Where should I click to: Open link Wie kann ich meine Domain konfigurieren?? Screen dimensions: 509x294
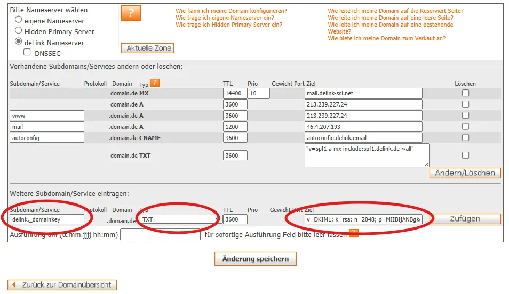pos(231,11)
